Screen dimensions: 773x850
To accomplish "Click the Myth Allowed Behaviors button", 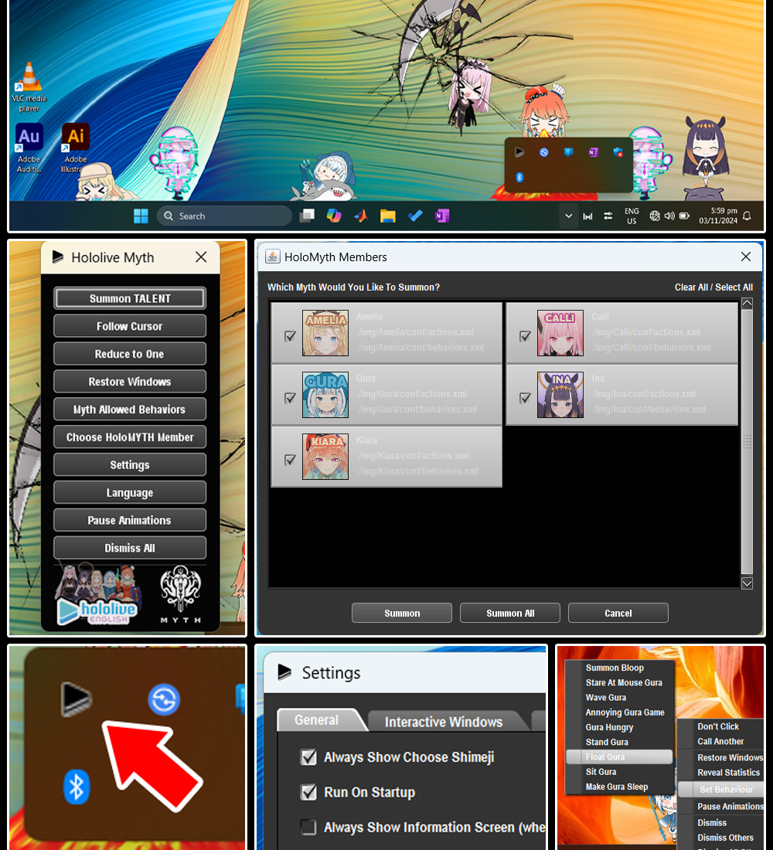I will click(130, 410).
